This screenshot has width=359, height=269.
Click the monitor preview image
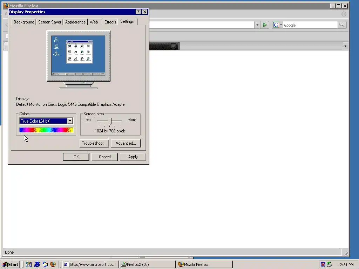click(79, 60)
